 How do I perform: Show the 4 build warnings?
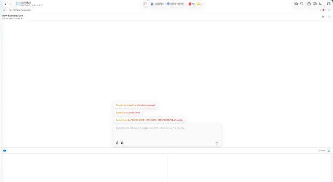tap(199, 4)
